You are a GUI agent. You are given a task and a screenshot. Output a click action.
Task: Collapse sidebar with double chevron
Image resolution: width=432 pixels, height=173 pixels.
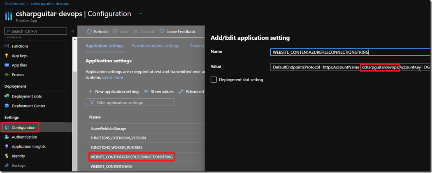tap(73, 31)
